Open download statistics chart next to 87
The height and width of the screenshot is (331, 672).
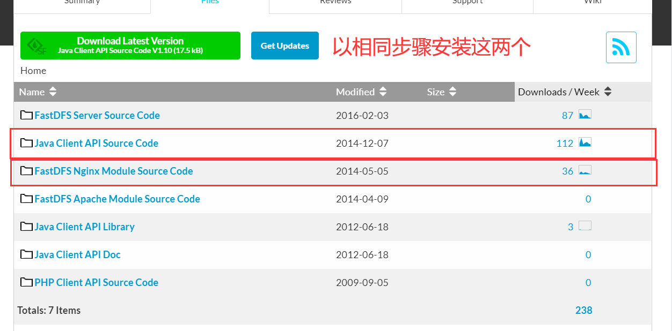pos(585,114)
